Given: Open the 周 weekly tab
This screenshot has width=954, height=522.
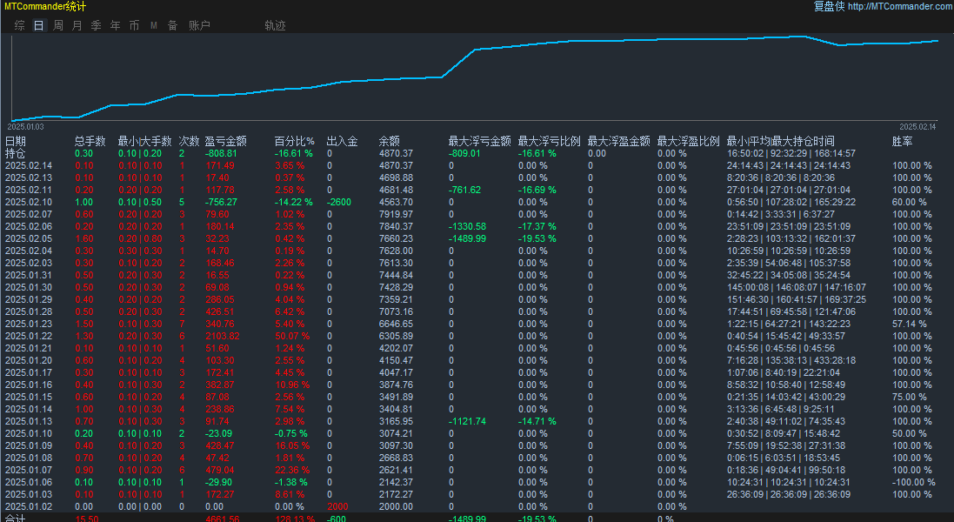Looking at the screenshot, I should point(57,25).
